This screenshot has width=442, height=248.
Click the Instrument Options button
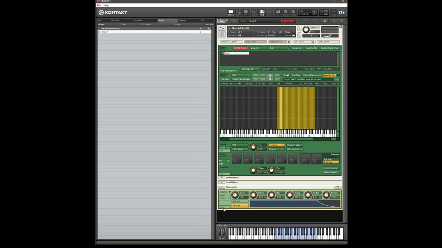tap(231, 42)
